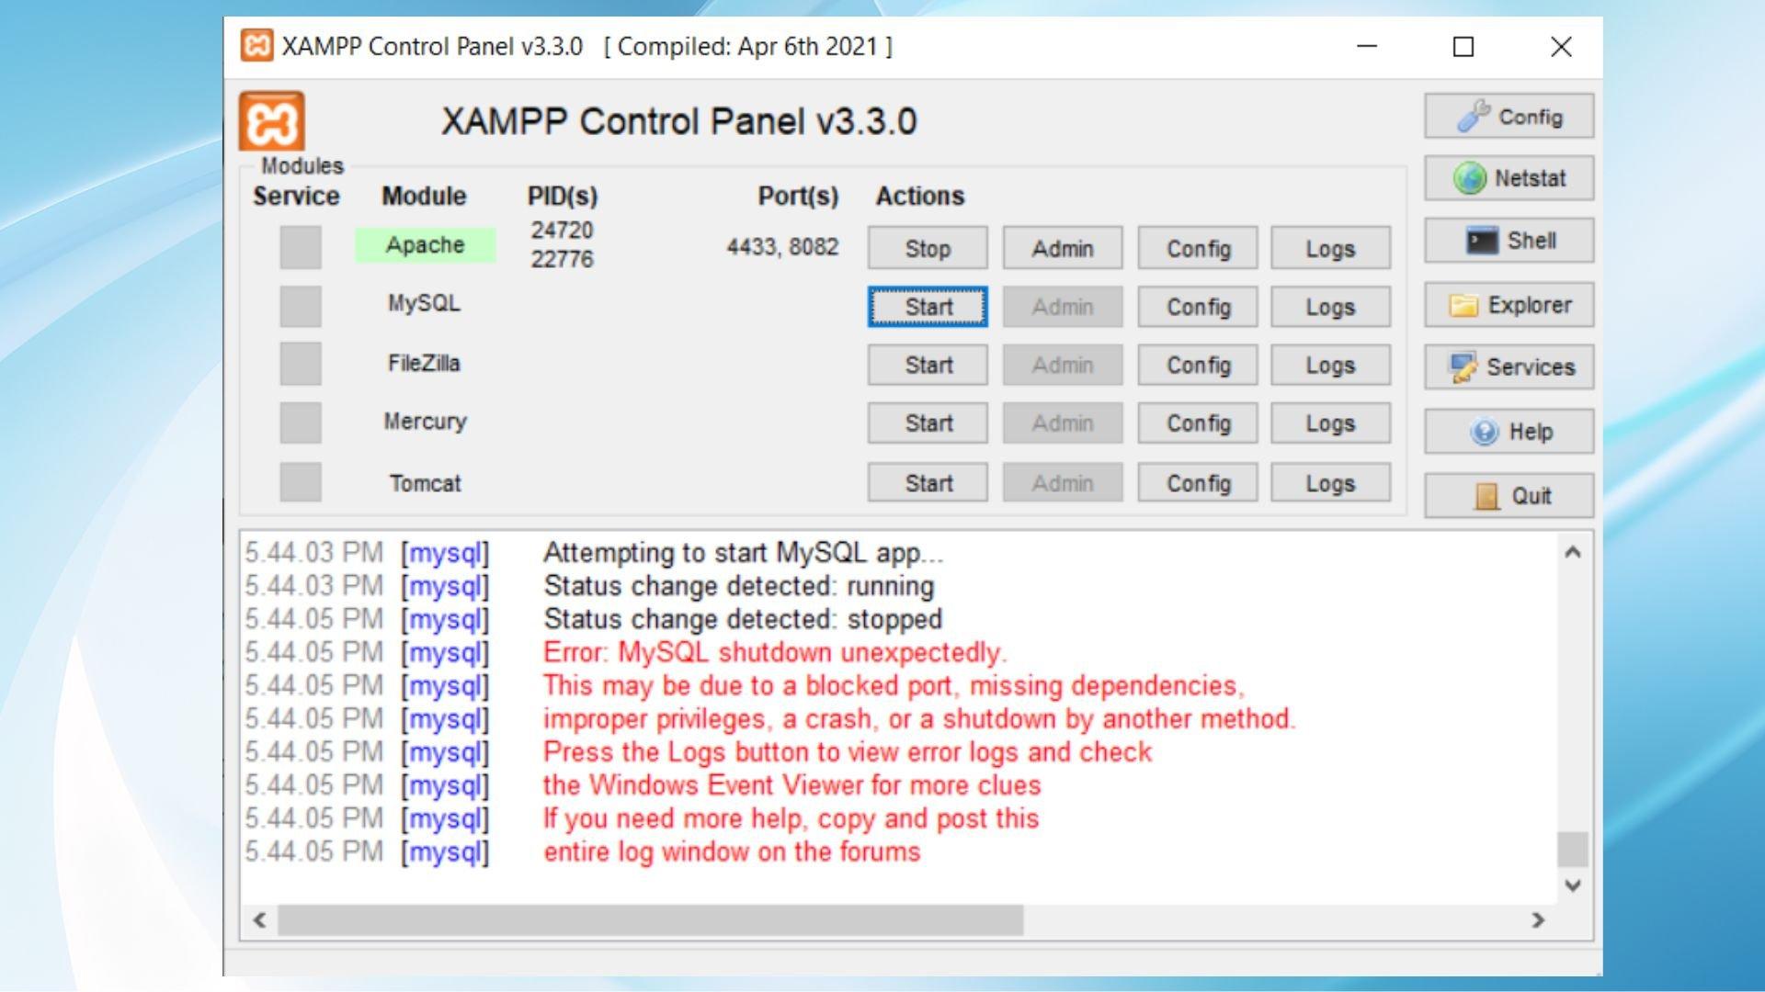Click the Tomcat Admin button
Screen dimensions: 1765x992
point(1063,483)
